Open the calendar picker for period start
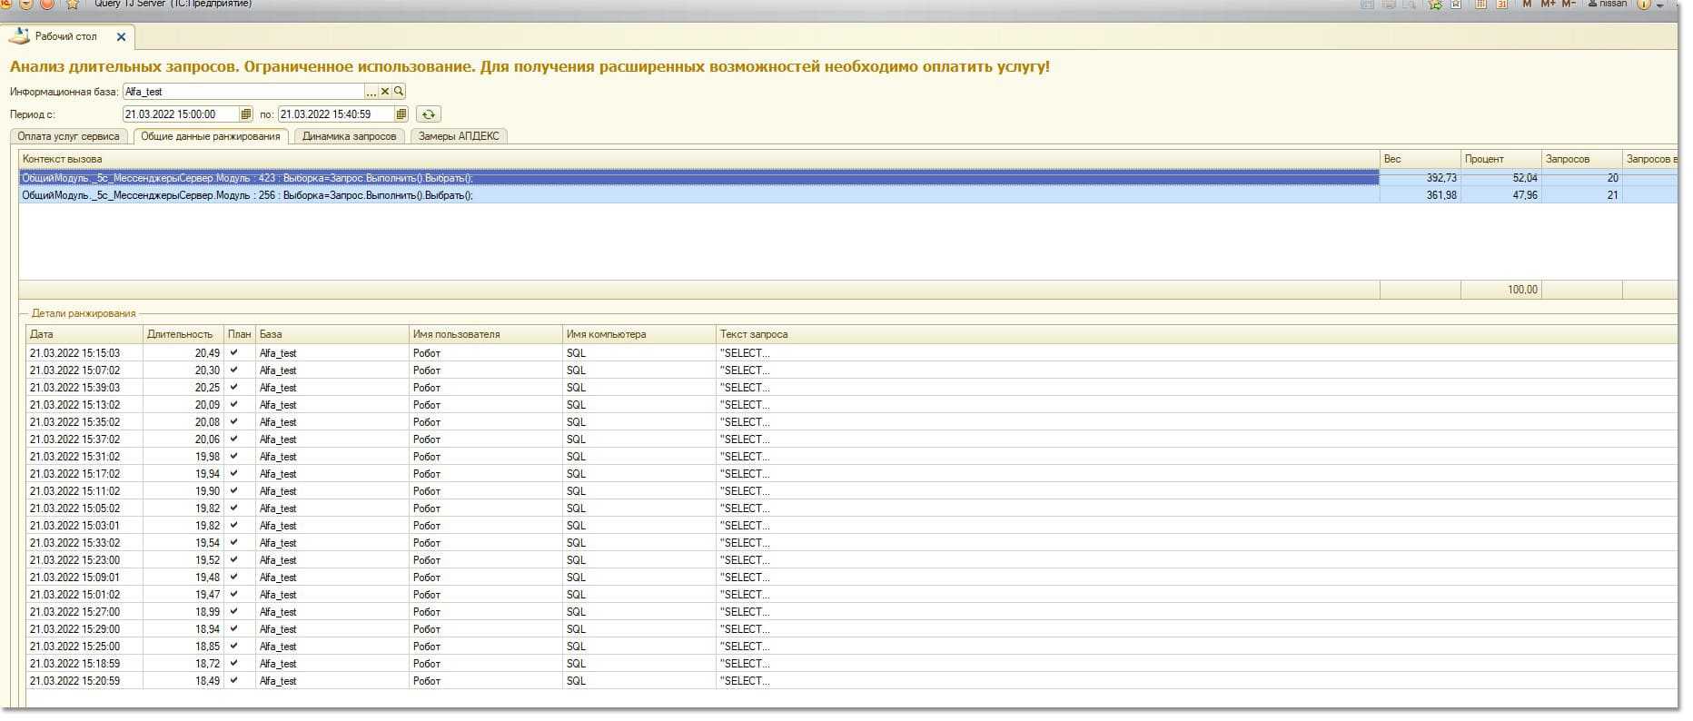The height and width of the screenshot is (721, 1693). coord(245,114)
